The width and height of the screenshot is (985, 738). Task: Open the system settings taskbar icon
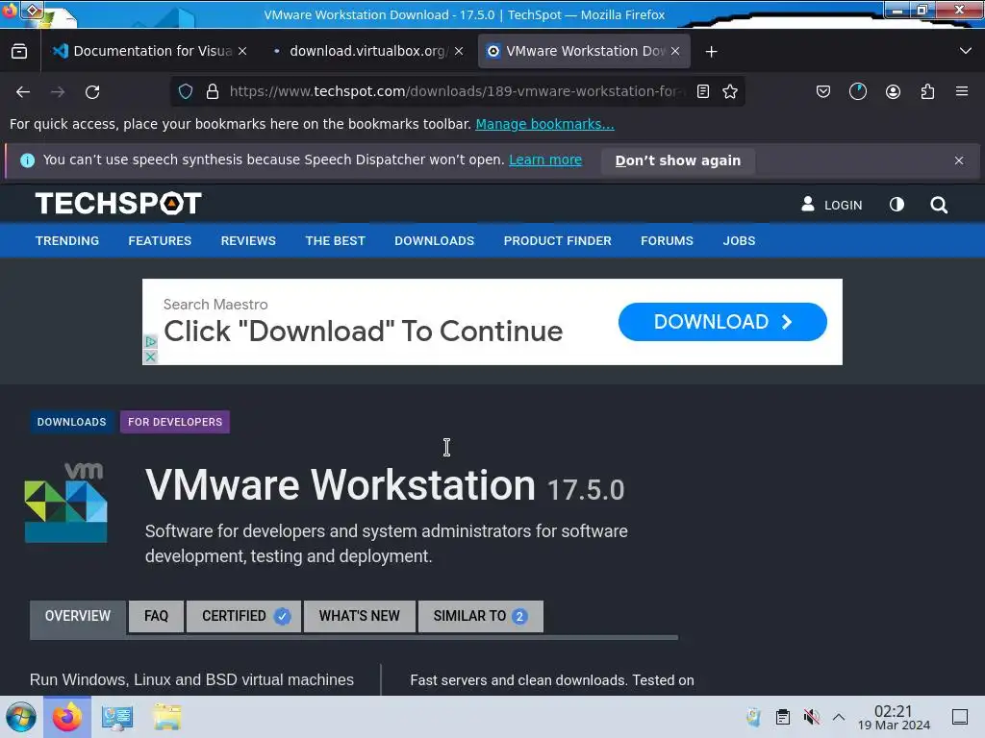coord(116,717)
